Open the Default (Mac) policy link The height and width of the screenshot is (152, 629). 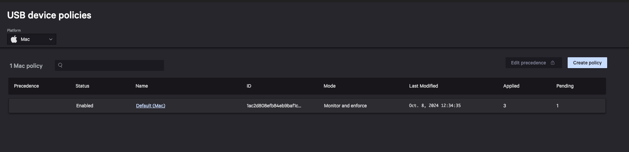pyautogui.click(x=150, y=106)
